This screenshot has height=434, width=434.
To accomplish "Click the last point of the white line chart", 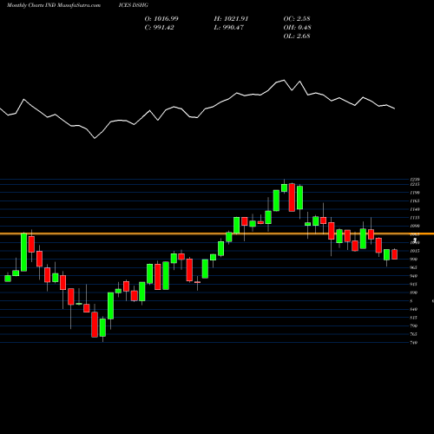I will [395, 108].
